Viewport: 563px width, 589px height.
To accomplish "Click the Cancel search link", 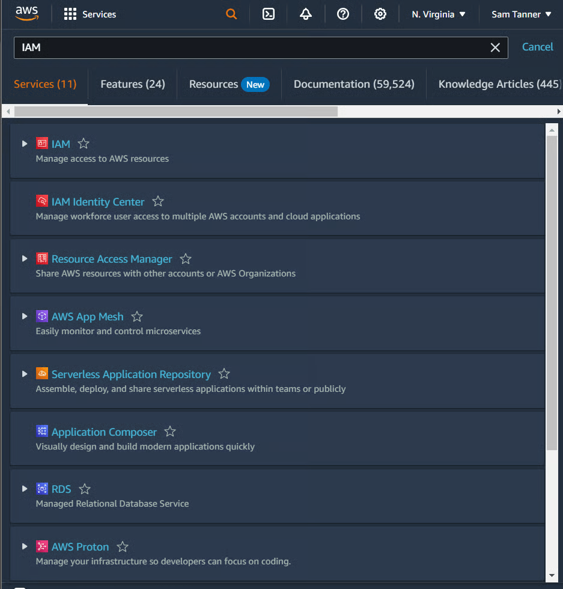I will tap(537, 47).
